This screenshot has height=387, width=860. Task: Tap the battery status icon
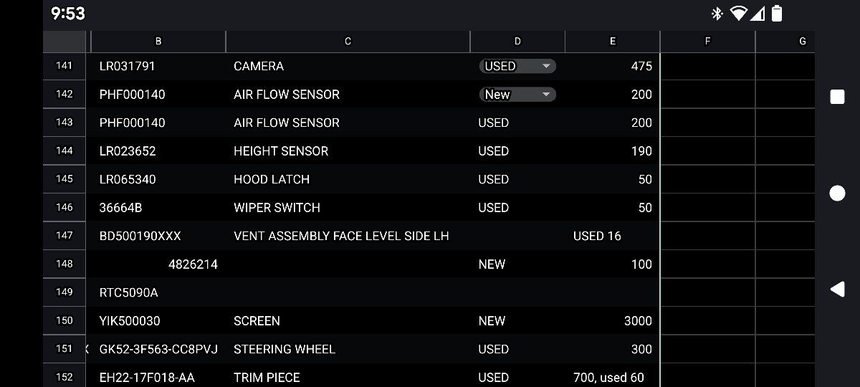pos(777,14)
